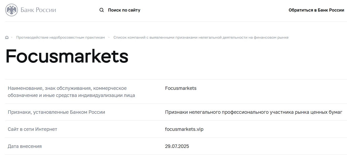Open the focusmarkets.vip website link
Viewport: 347px width, 155px height.
coord(184,129)
